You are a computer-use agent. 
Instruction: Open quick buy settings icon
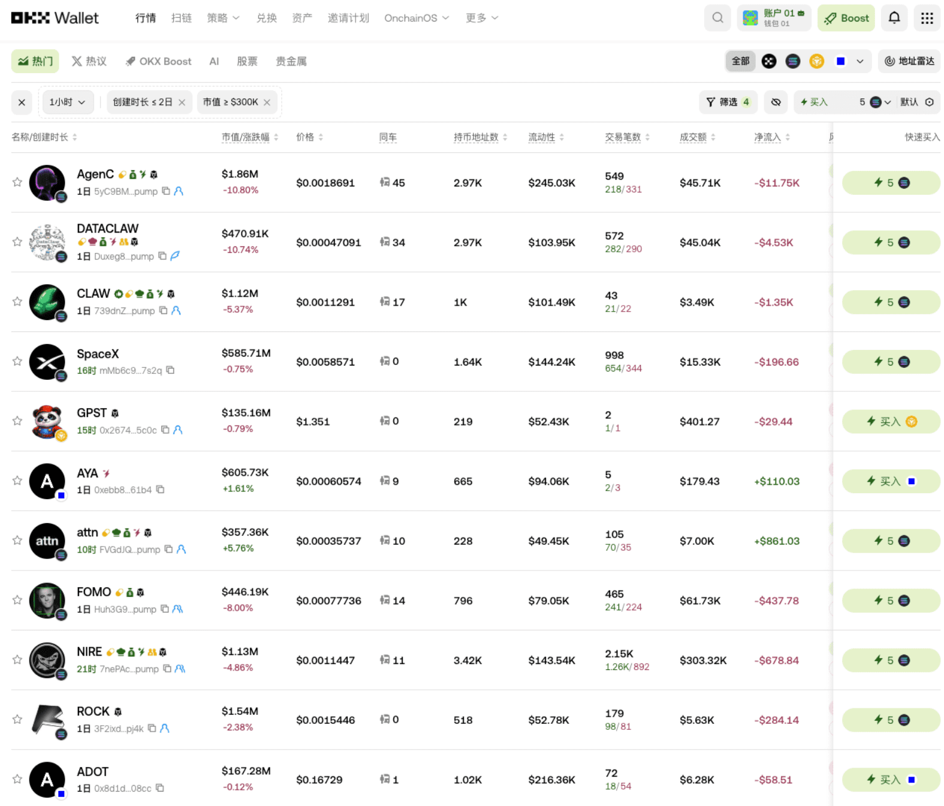(929, 102)
